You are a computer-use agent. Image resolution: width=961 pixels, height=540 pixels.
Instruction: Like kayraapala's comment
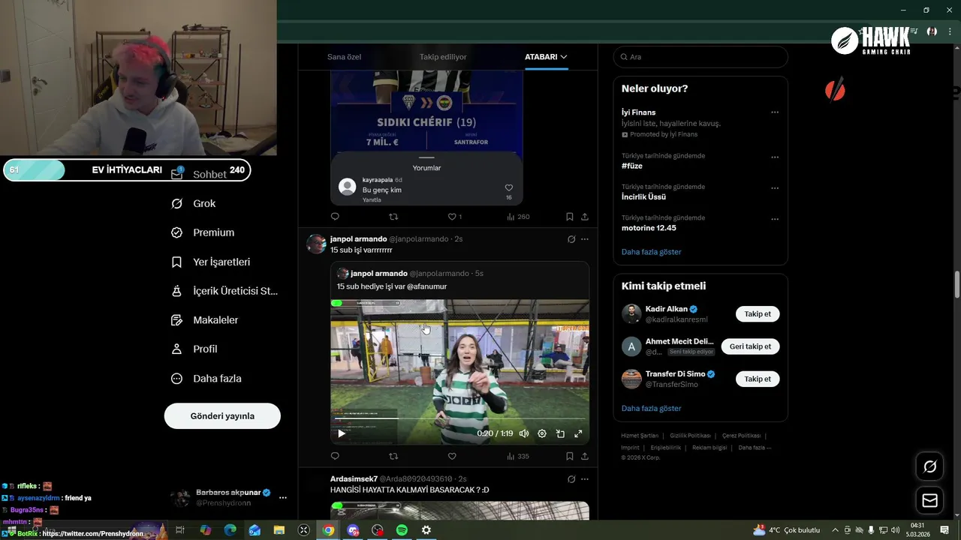tap(508, 187)
